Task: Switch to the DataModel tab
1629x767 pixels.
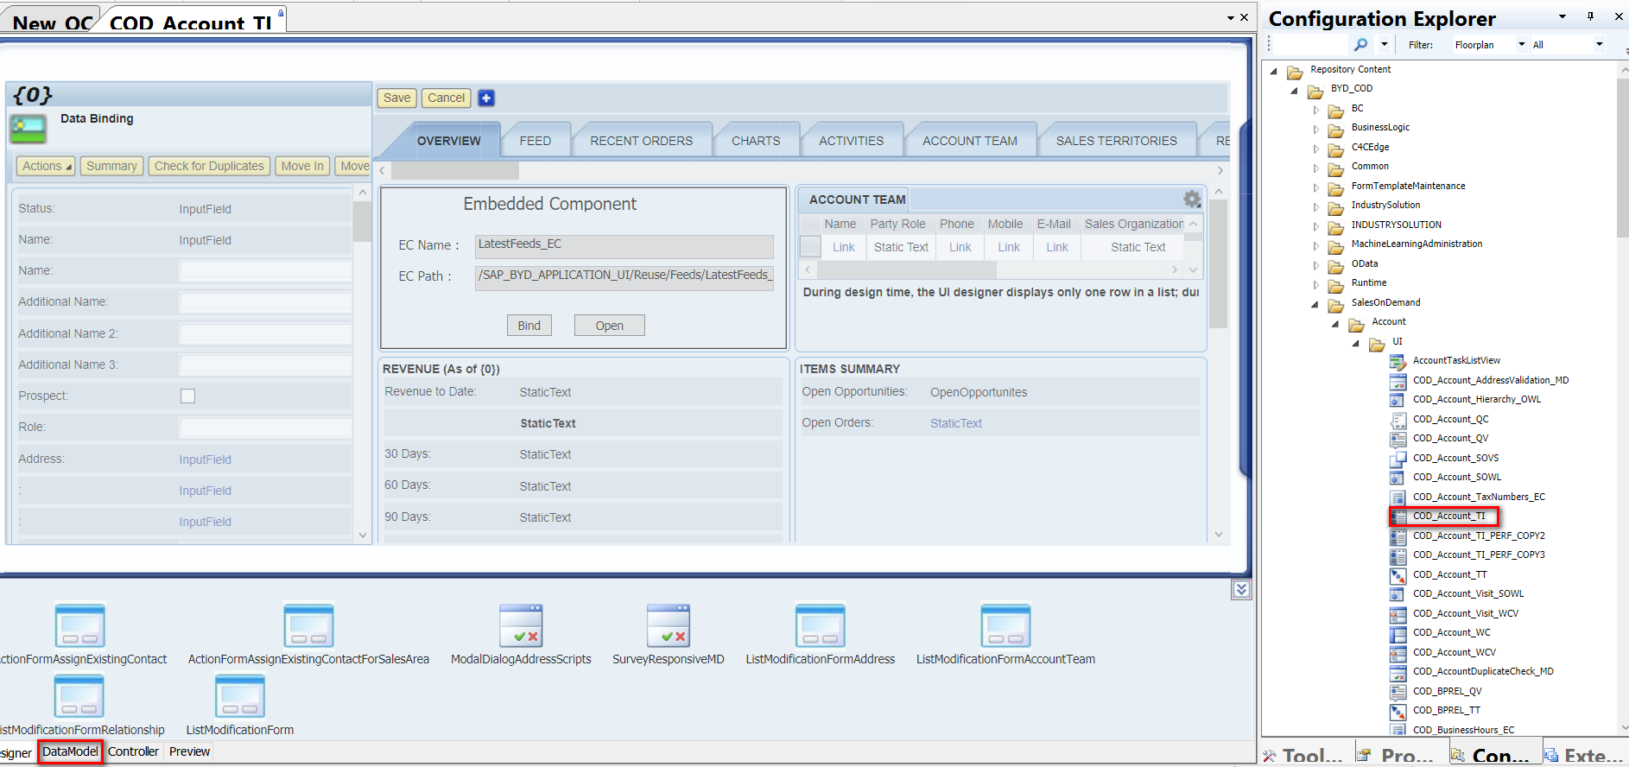Action: pos(71,752)
